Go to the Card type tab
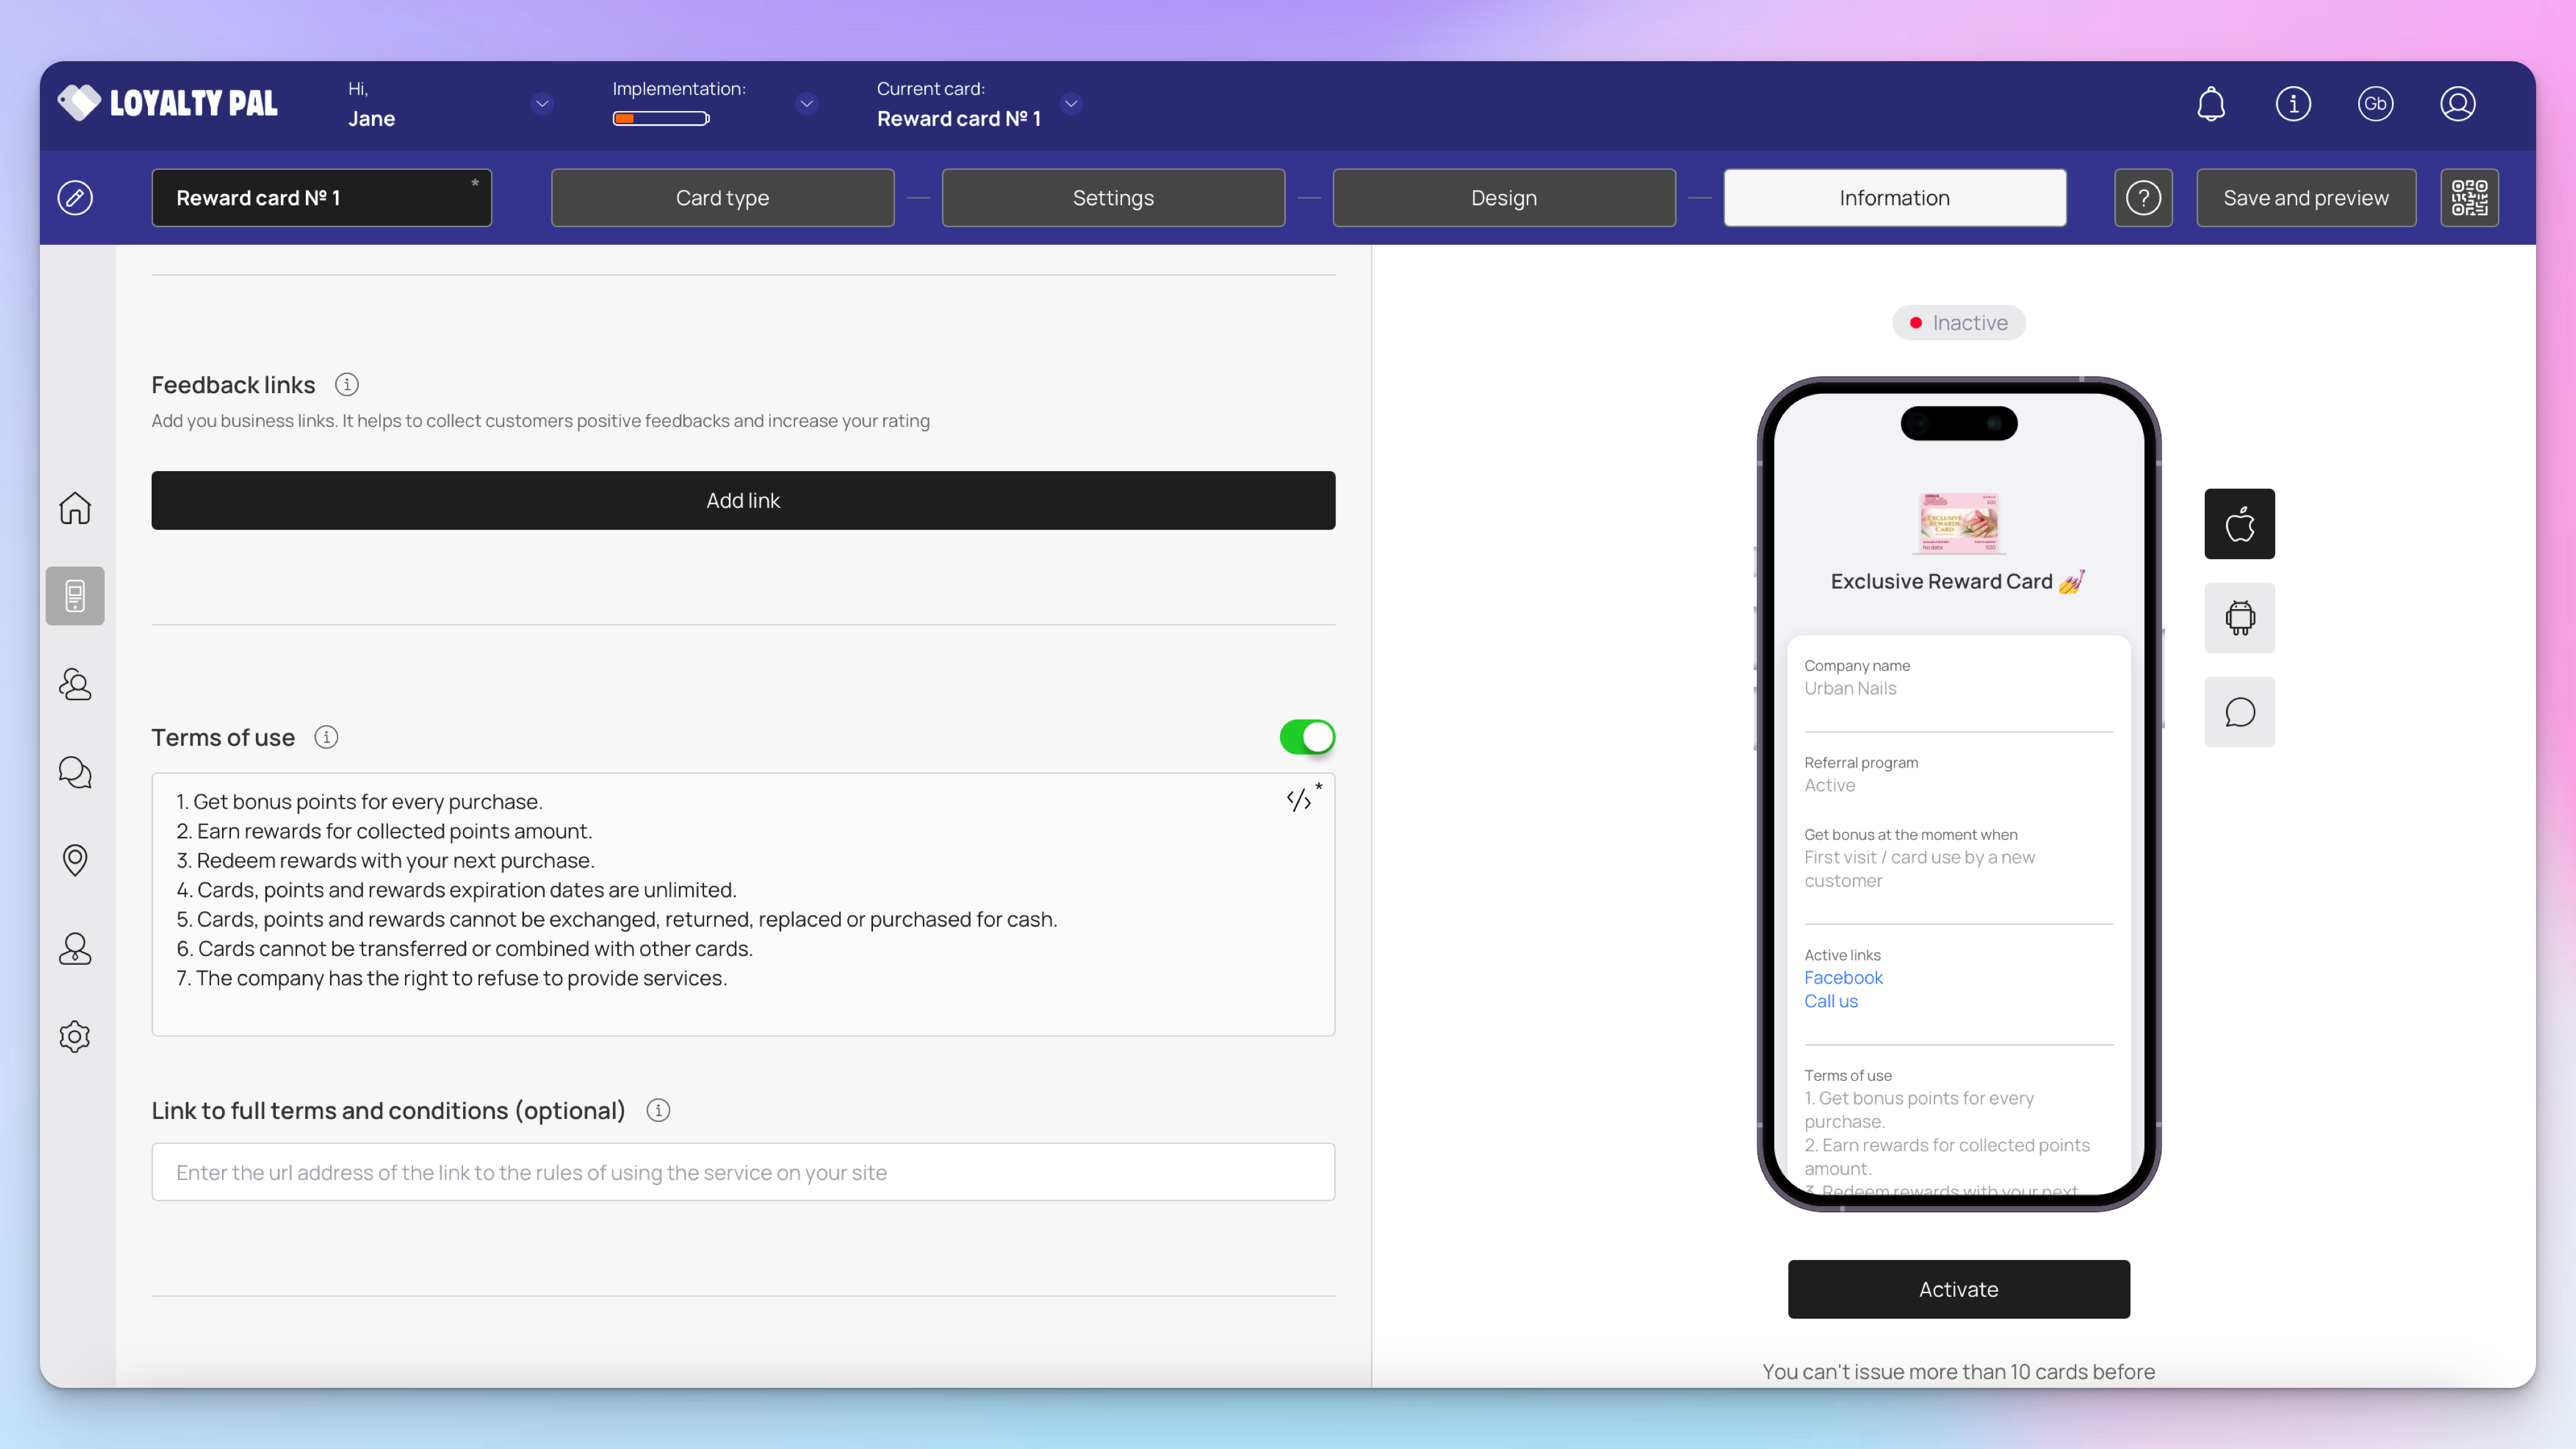This screenshot has width=2576, height=1449. click(x=722, y=198)
